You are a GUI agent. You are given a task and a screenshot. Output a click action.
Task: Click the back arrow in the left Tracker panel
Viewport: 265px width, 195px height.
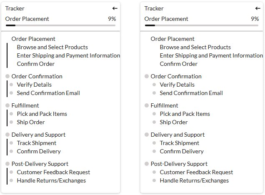pyautogui.click(x=115, y=8)
